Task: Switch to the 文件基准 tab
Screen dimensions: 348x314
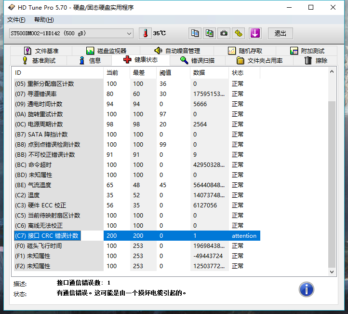Action: [41, 51]
